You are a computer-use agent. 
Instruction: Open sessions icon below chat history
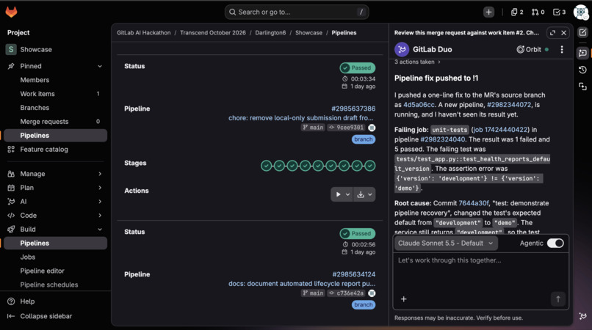(582, 87)
